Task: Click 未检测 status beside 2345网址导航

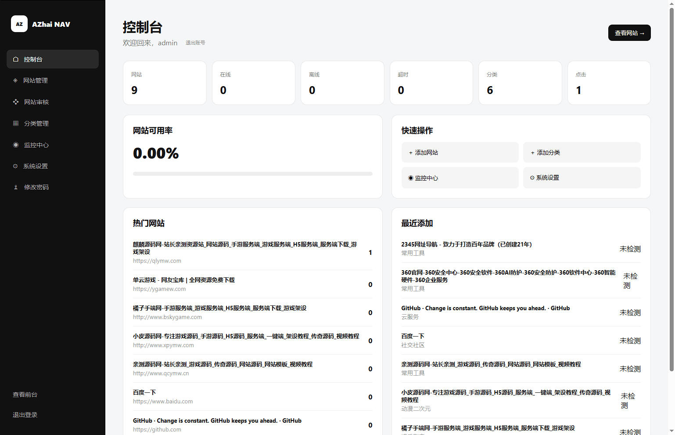Action: [630, 249]
